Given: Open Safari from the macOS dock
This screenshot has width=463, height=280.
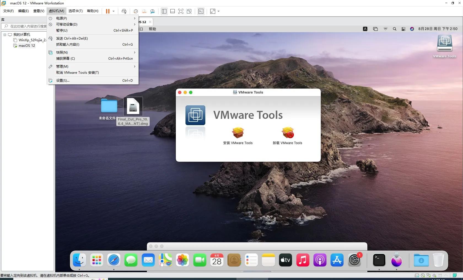Looking at the screenshot, I should pyautogui.click(x=114, y=260).
